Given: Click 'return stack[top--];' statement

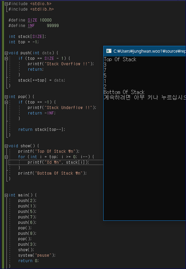Looking at the screenshot, I should pos(42,129).
